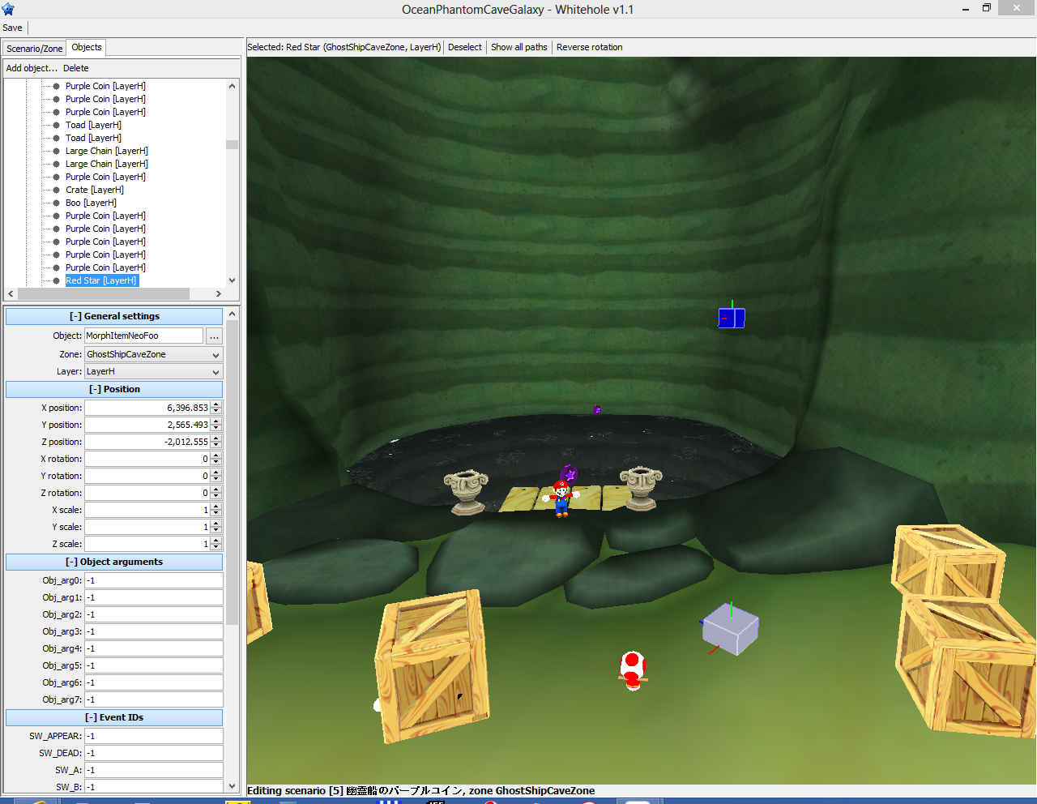
Task: Click Add object... in Objects panel
Action: (x=32, y=68)
